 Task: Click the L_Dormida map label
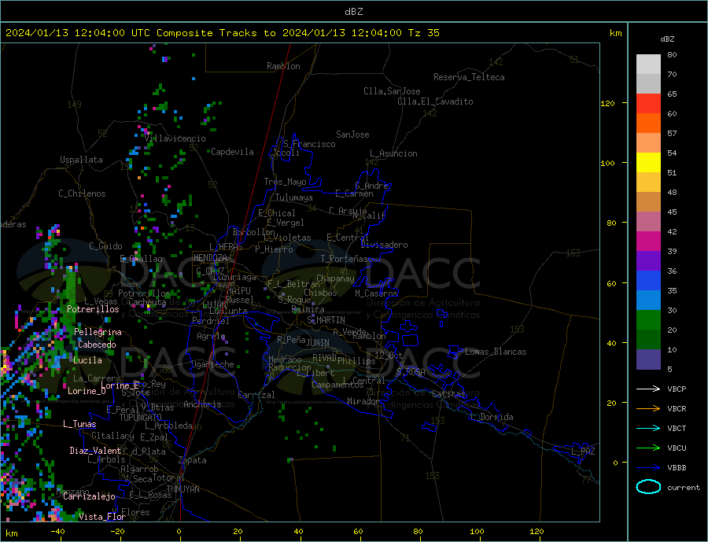492,416
